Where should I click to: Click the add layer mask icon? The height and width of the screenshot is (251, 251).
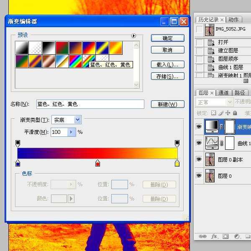(225, 236)
